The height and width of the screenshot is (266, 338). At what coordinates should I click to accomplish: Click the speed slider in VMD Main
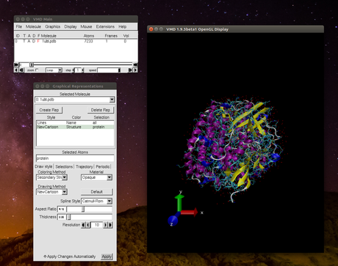point(109,70)
